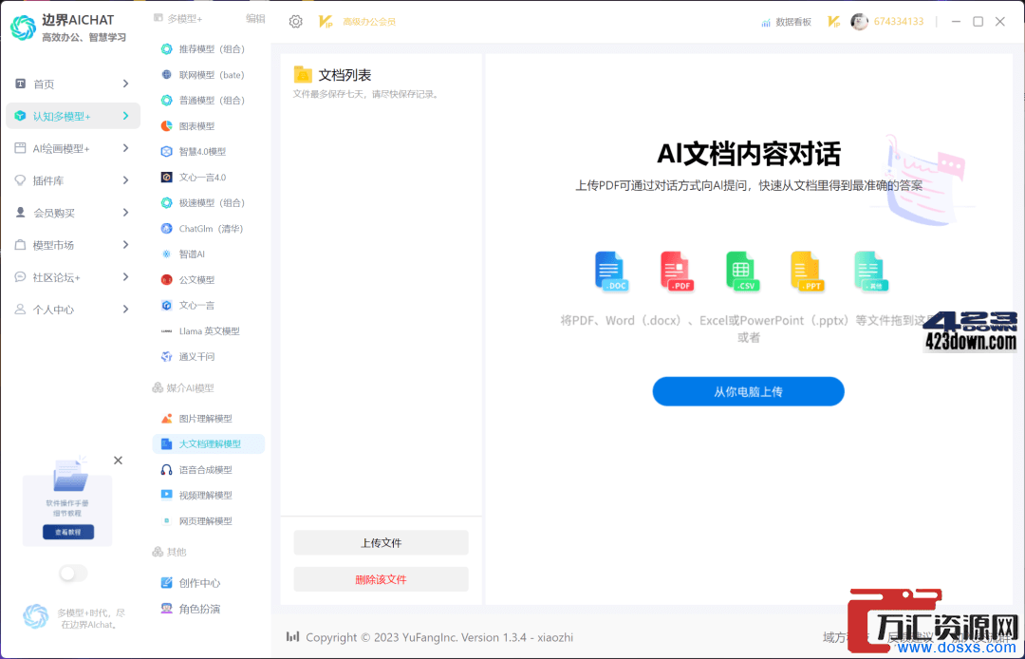
Task: Click the Copyright 2023 YuFangInc version text
Action: coord(439,637)
